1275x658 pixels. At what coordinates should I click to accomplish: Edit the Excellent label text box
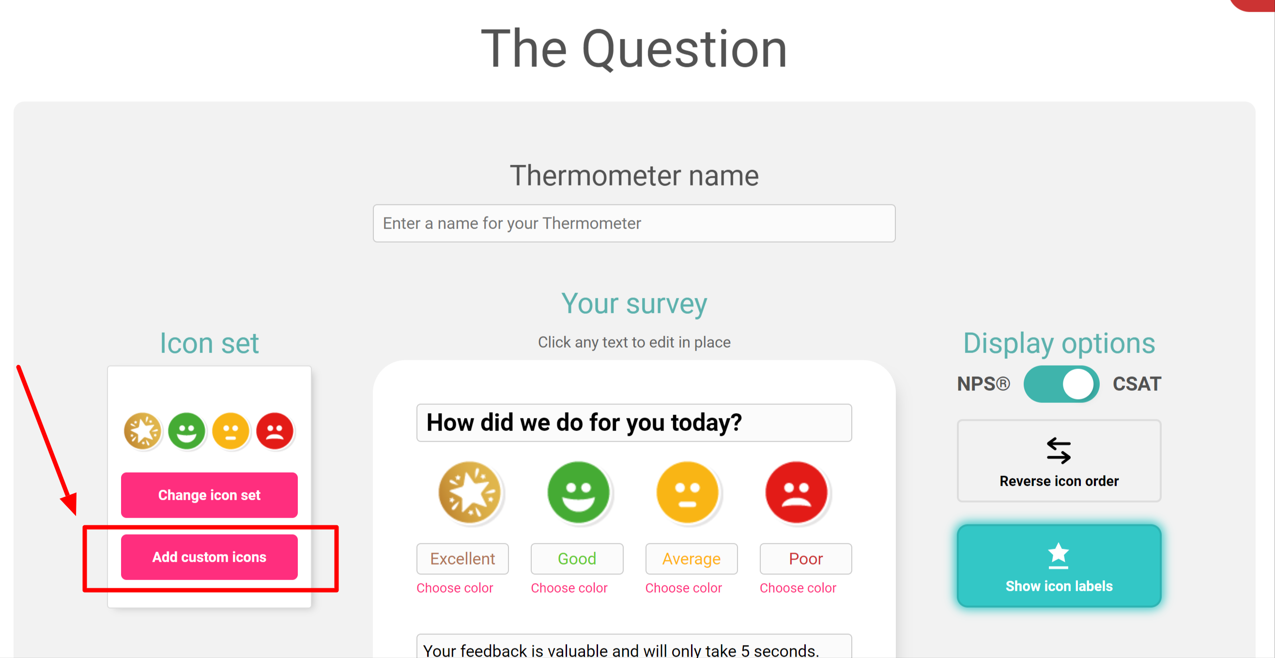[x=462, y=559]
